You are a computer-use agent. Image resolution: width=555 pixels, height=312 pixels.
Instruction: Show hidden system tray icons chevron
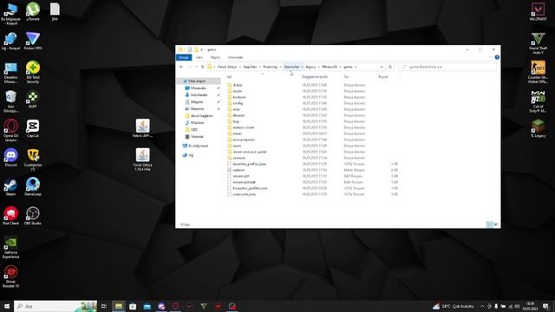[482, 306]
